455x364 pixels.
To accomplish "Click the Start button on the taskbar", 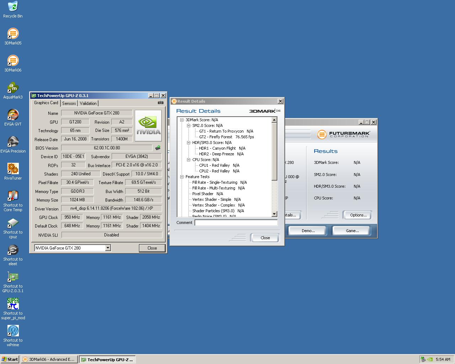I will (x=10, y=359).
